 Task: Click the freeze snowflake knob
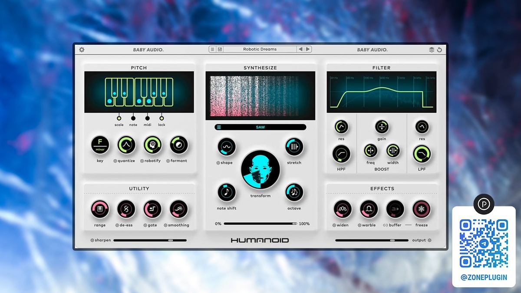click(421, 209)
